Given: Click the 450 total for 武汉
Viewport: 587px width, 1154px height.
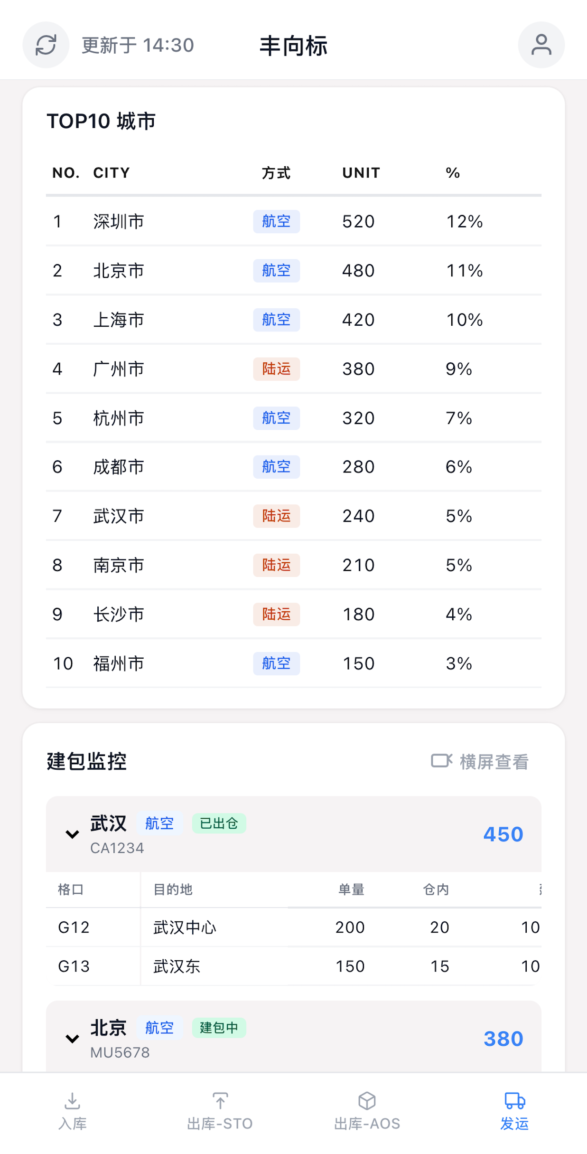Looking at the screenshot, I should click(x=503, y=834).
